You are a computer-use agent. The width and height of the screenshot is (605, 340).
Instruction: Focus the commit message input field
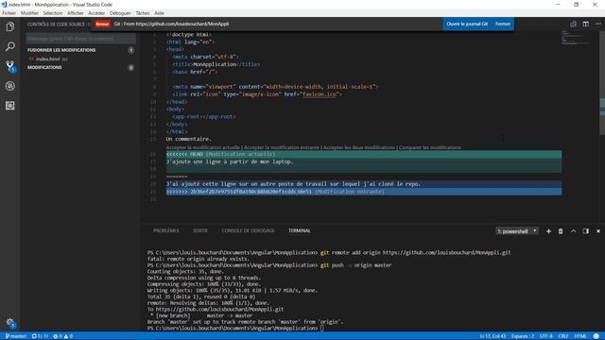click(x=80, y=39)
